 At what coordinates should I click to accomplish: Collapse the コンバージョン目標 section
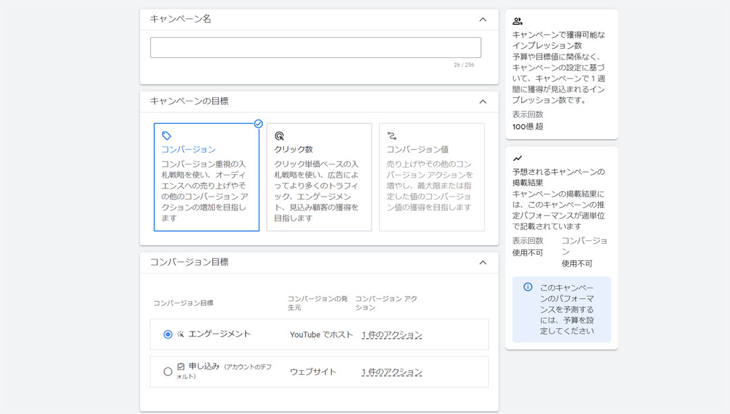tap(483, 263)
